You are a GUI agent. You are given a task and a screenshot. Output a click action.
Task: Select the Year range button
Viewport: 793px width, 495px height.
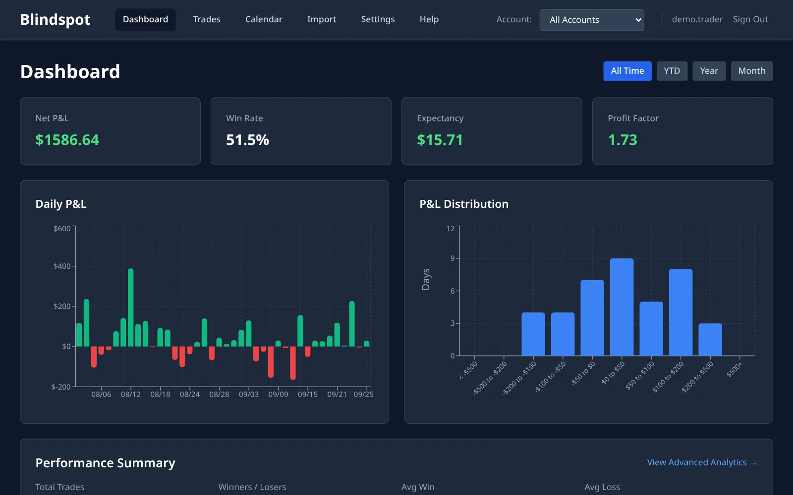tap(709, 71)
